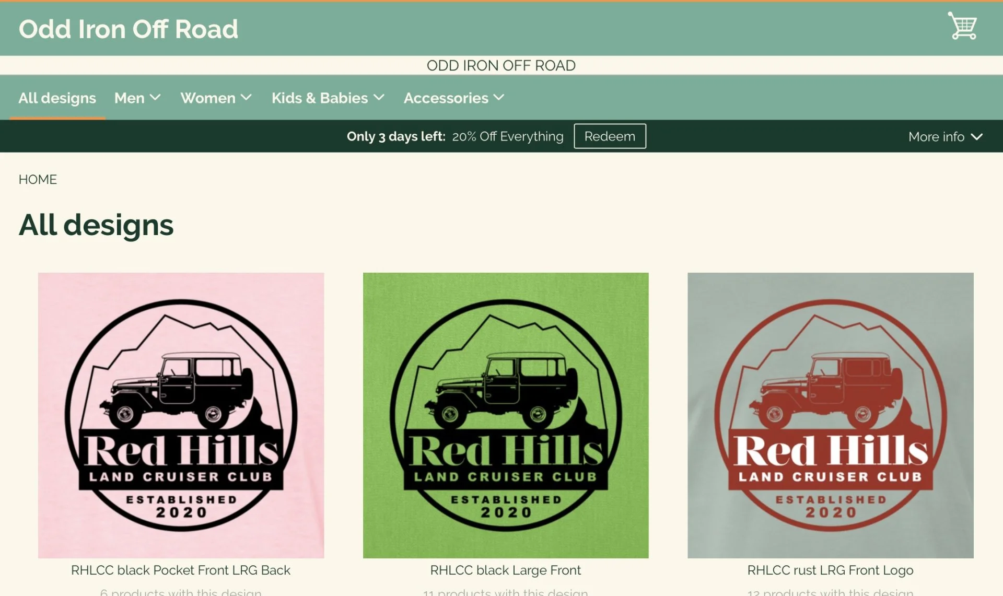Open the Accessories menu

click(454, 98)
